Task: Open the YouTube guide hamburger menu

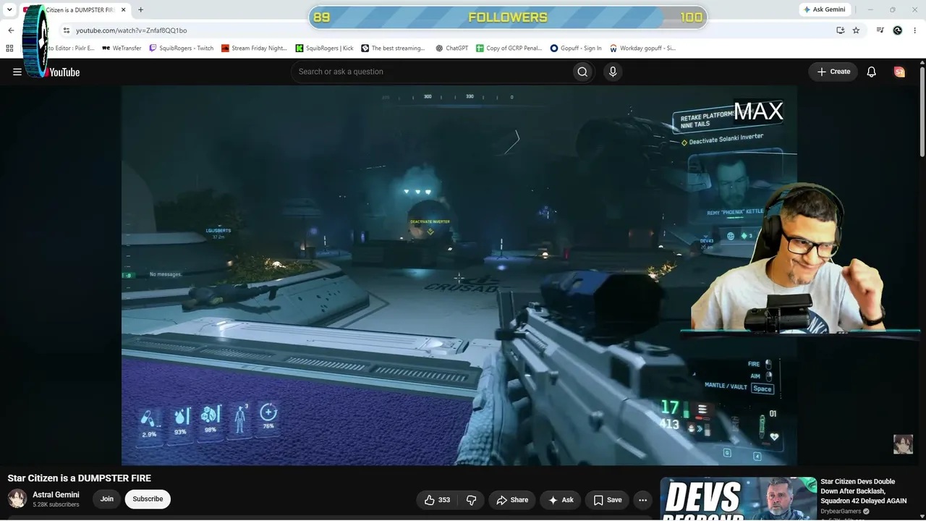Action: [17, 72]
